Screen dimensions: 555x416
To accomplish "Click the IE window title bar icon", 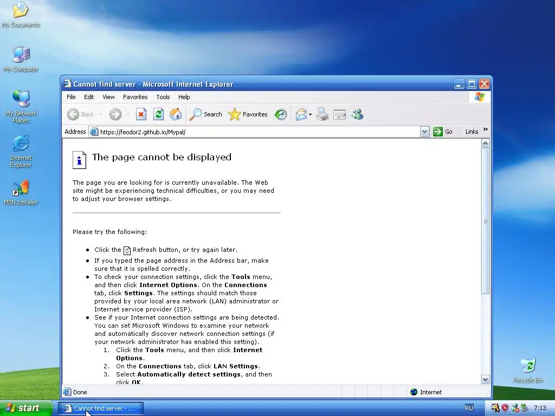I will click(x=67, y=84).
